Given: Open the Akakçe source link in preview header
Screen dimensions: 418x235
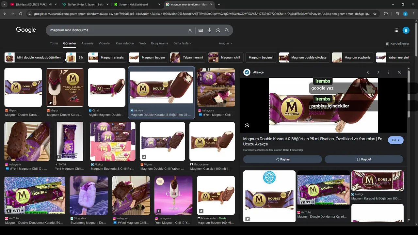Looking at the screenshot, I should (258, 72).
